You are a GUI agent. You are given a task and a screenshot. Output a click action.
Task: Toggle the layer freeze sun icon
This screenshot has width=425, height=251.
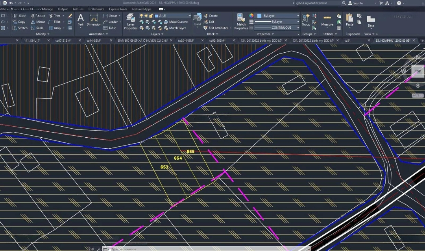coord(146,16)
